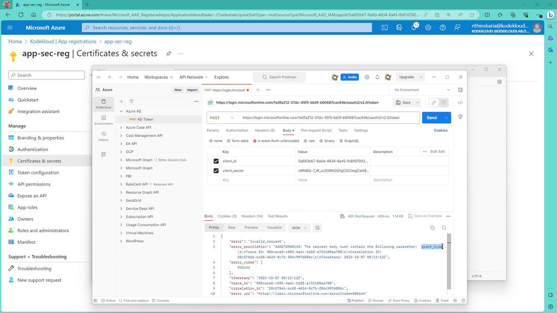Image resolution: width=557 pixels, height=313 pixels.
Task: Open Azure directories and subscriptions filter
Action: (x=399, y=27)
